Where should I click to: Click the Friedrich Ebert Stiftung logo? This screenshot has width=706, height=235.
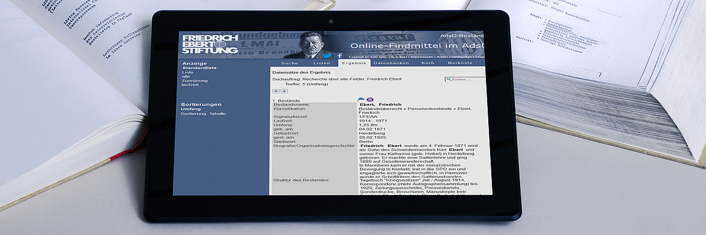[210, 44]
